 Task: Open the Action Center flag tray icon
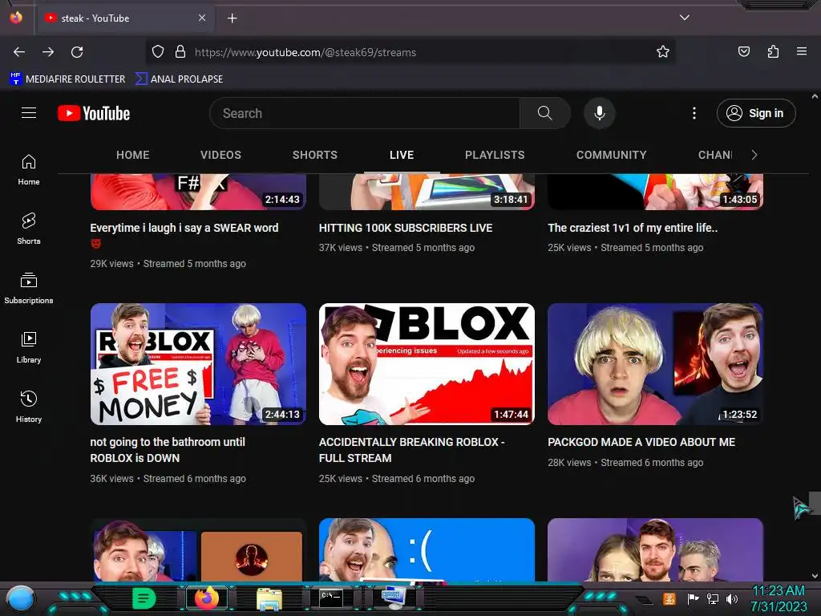[693, 598]
